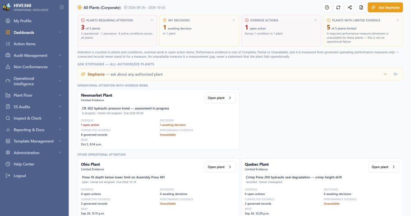This screenshot has width=411, height=216.
Task: Open plant for Newmarket Plant
Action: click(220, 98)
